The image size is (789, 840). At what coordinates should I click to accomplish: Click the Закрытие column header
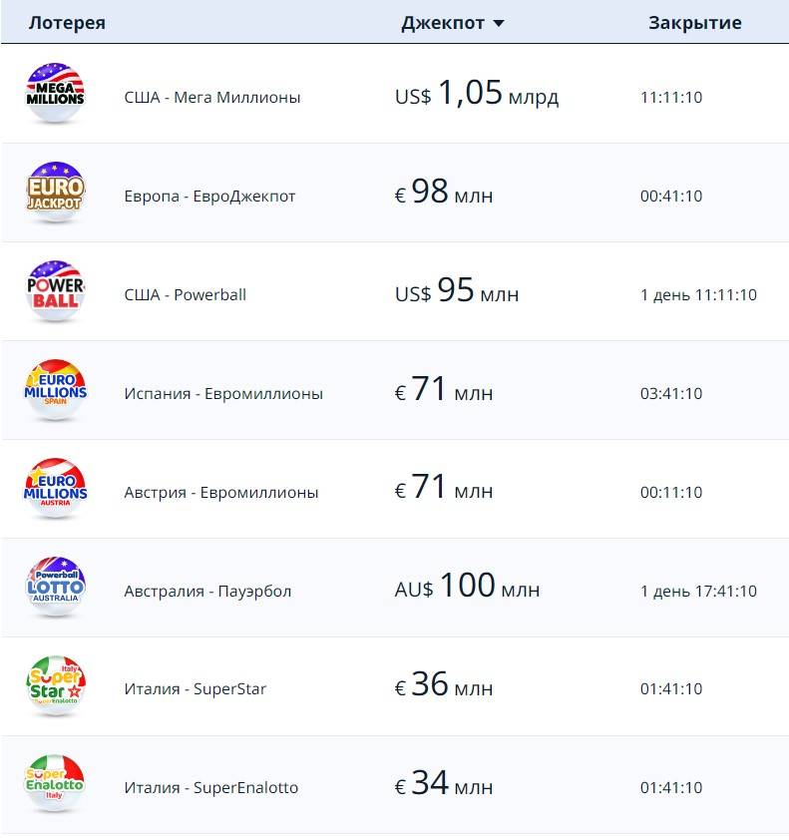click(694, 23)
